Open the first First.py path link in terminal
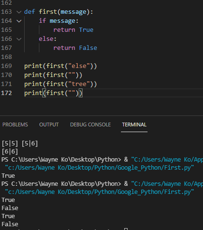Image resolution: width=203 pixels, height=230 pixels. (100, 168)
